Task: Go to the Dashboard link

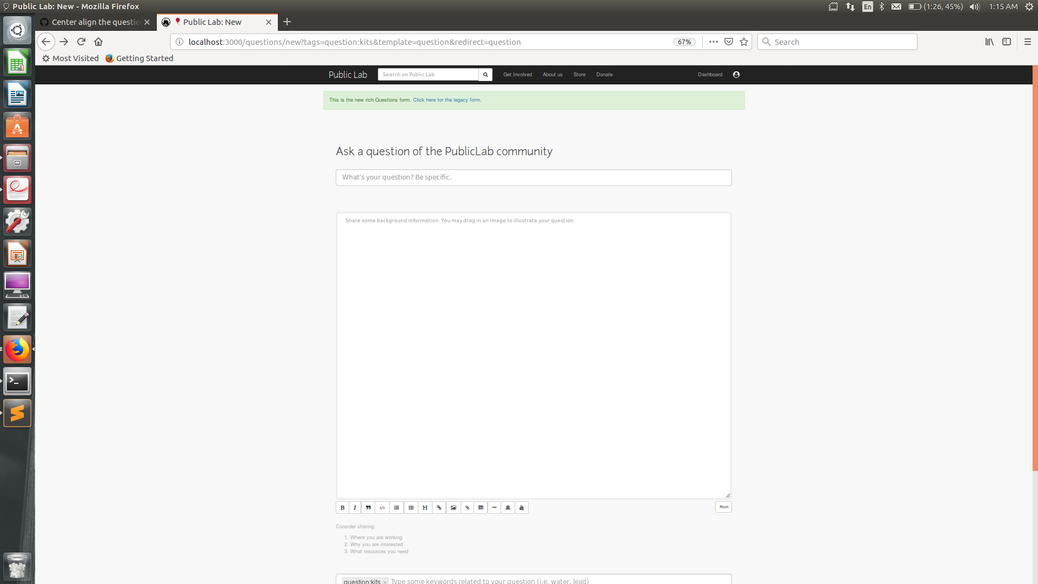Action: 710,75
